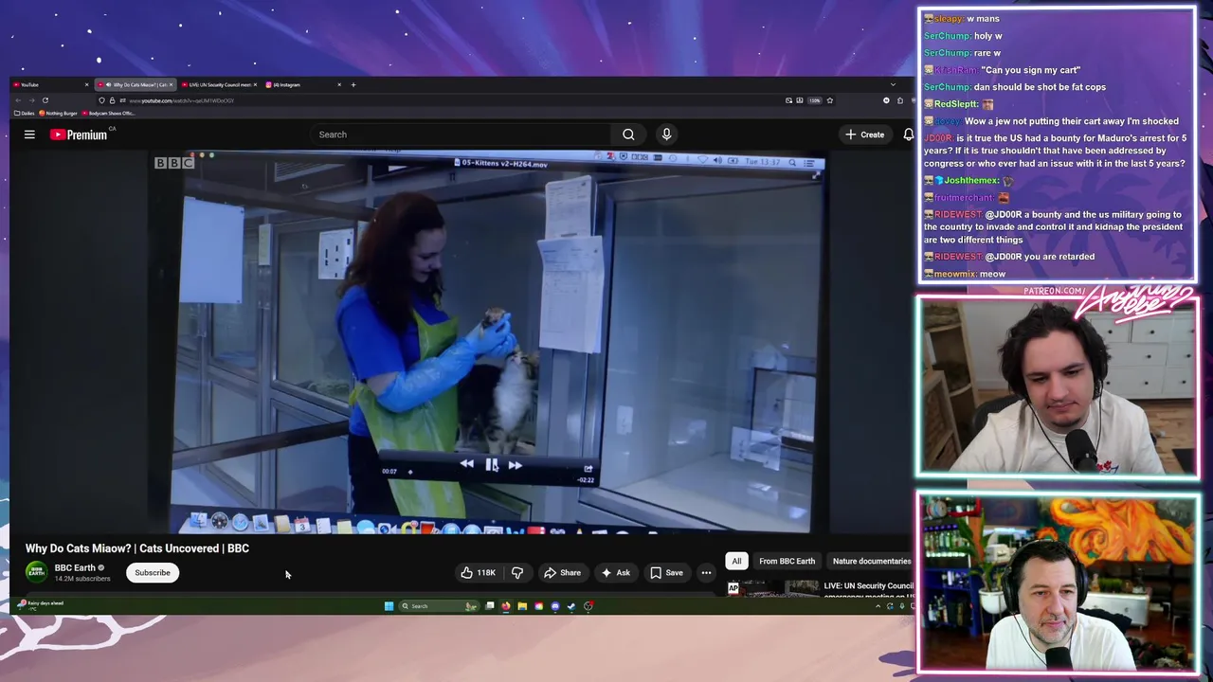1213x682 pixels.
Task: Select the Nature documentaries chip
Action: coord(871,561)
